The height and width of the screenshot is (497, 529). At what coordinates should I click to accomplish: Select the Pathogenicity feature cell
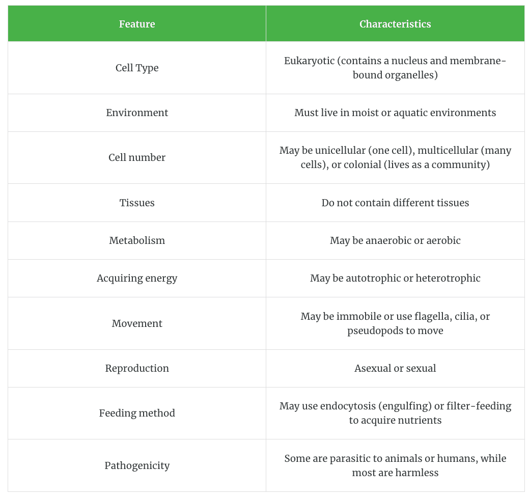[137, 465]
